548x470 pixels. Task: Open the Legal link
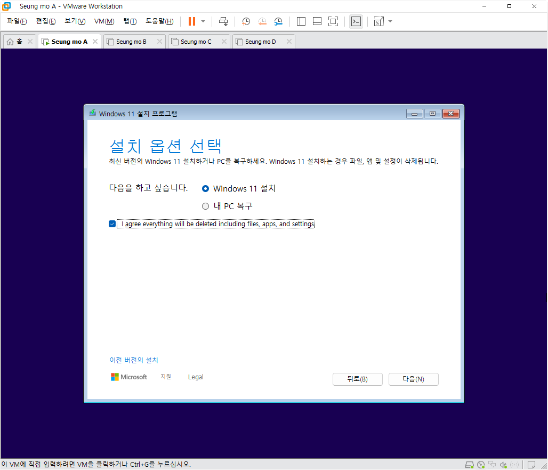(195, 377)
